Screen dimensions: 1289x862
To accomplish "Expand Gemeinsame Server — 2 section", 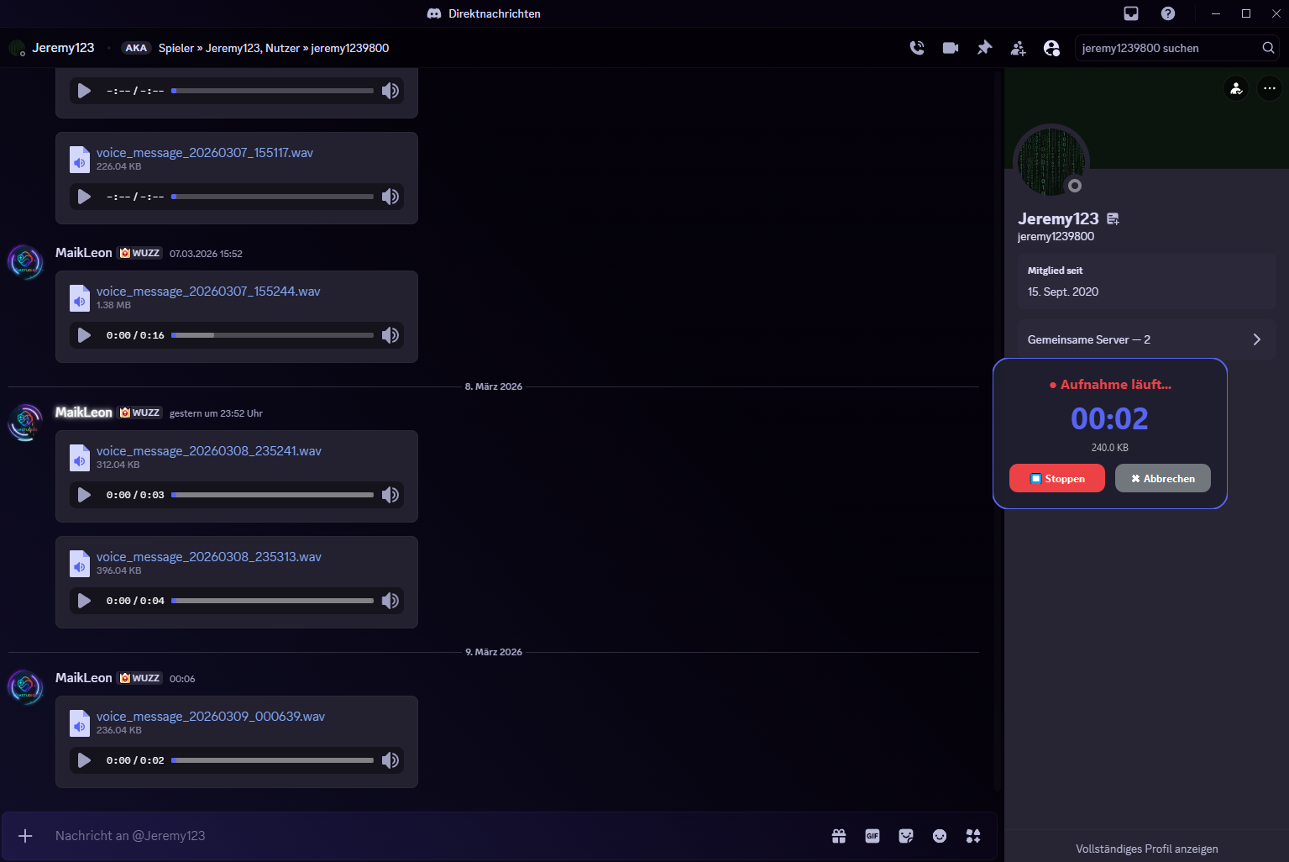I will click(x=1147, y=339).
